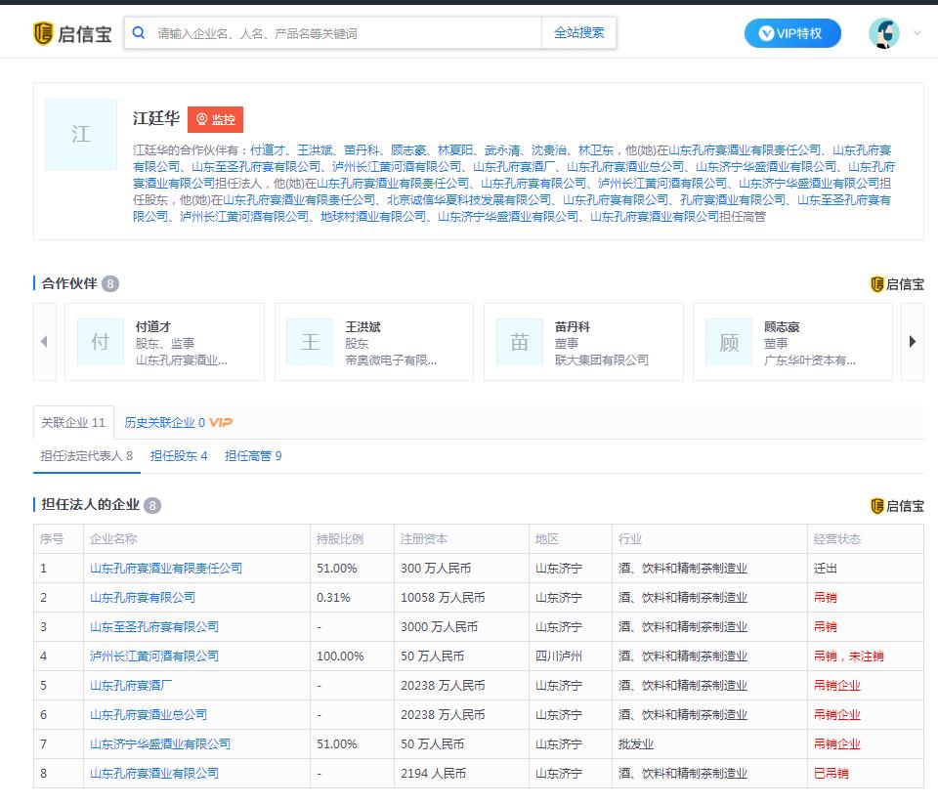
Task: Click the magnifier icon in search bar
Action: [x=141, y=30]
